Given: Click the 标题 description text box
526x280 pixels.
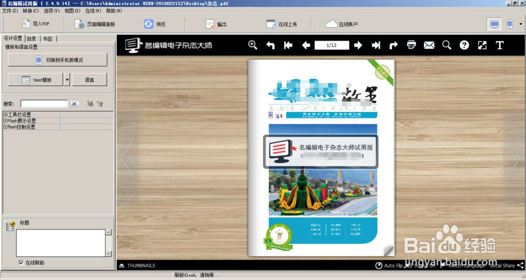Looking at the screenshot, I should [x=60, y=243].
